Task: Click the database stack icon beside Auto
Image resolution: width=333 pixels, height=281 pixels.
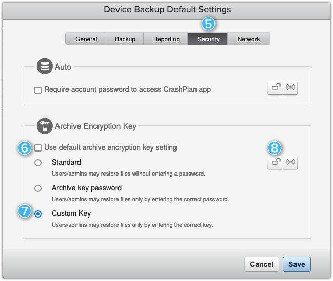Action: pyautogui.click(x=45, y=67)
